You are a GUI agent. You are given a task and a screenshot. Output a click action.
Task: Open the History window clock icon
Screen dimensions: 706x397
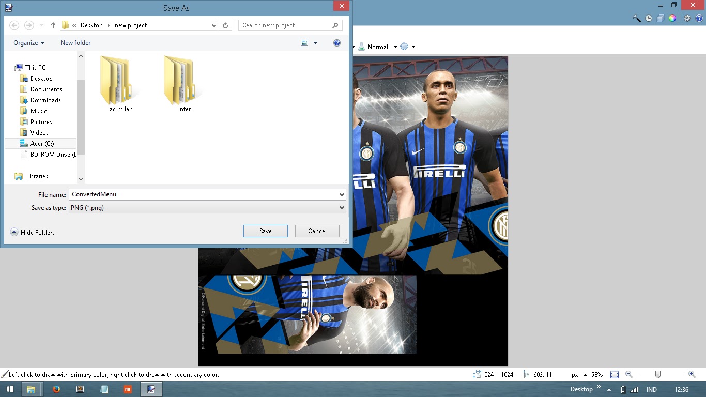(649, 18)
